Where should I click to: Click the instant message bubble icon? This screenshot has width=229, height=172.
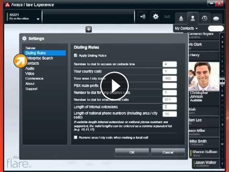click(216, 19)
